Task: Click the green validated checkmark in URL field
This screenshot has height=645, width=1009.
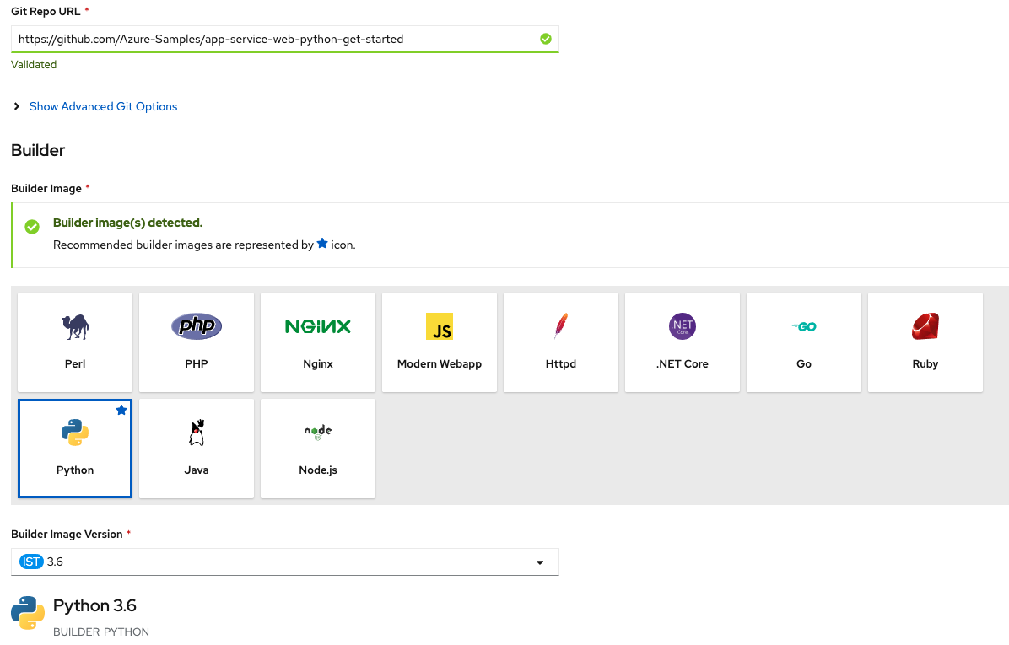Action: click(546, 40)
